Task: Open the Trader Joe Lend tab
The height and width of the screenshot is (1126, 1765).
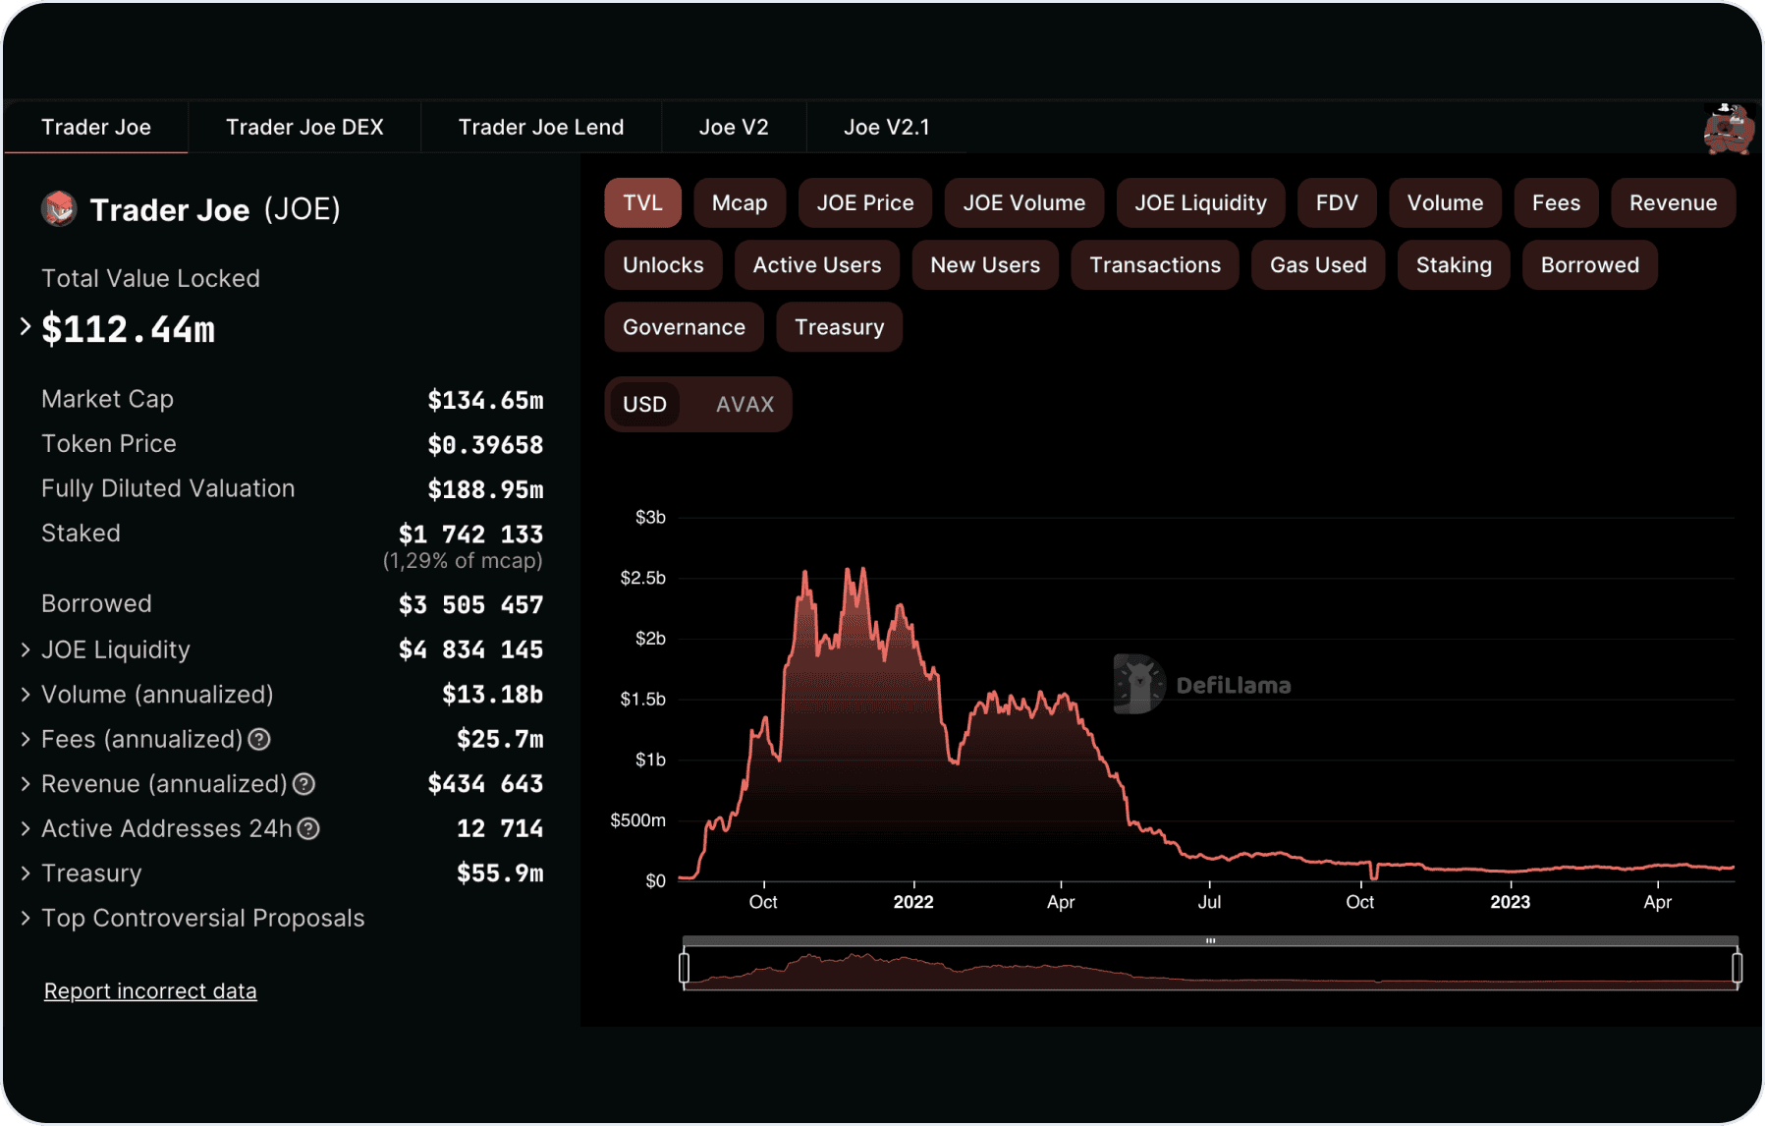Action: [541, 127]
